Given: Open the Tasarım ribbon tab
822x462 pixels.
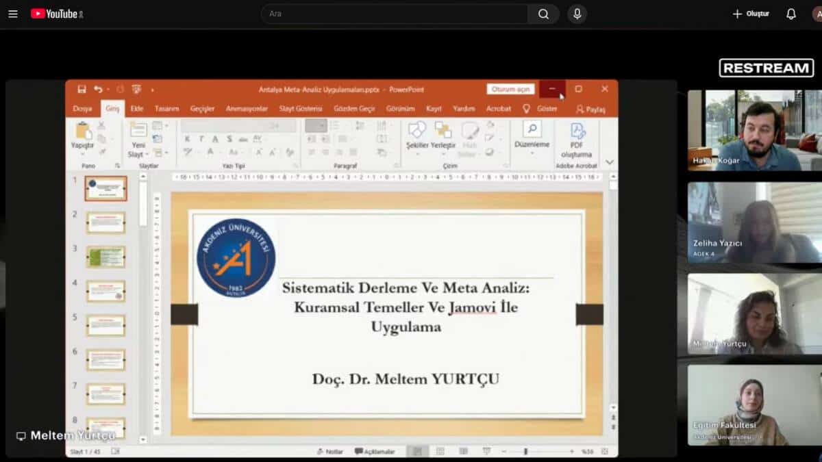Looking at the screenshot, I should coord(166,109).
